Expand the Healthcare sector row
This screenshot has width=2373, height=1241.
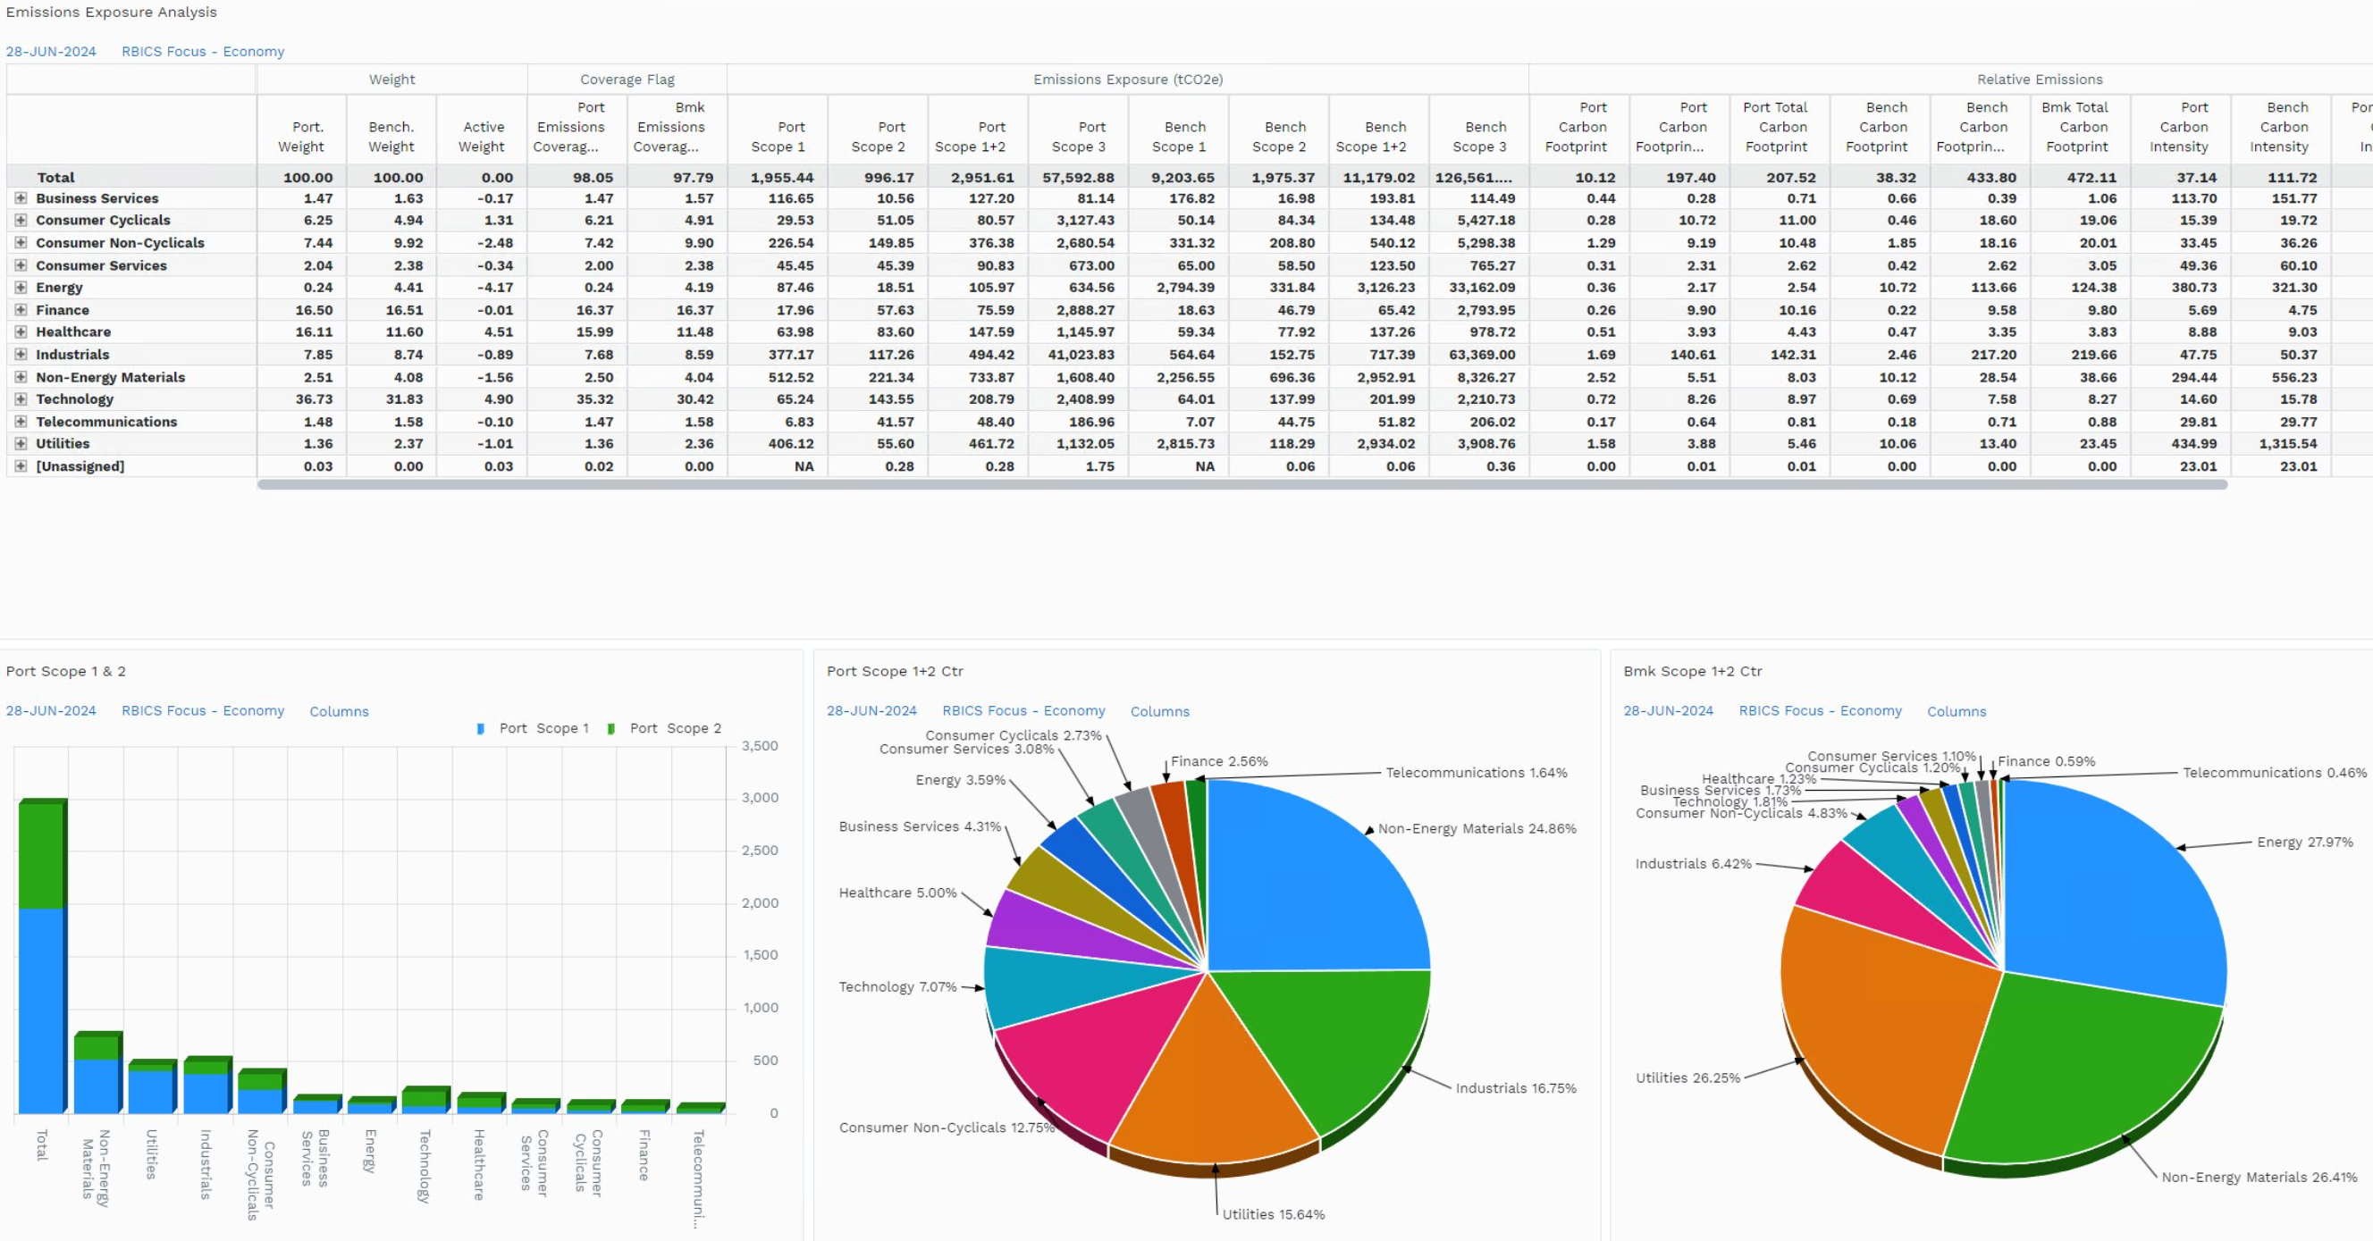point(21,331)
